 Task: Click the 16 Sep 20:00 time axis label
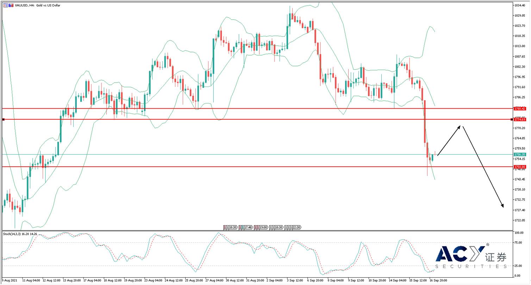[438, 281]
